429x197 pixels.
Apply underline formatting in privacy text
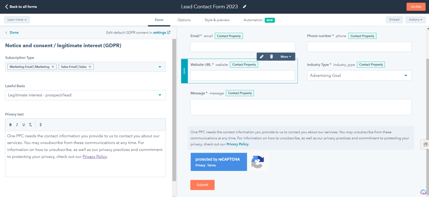click(x=24, y=124)
